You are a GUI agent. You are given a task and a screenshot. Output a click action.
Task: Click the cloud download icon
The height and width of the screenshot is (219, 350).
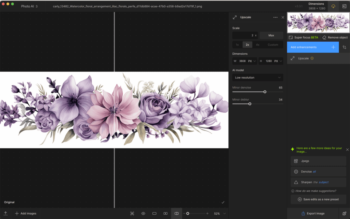[x=333, y=6]
